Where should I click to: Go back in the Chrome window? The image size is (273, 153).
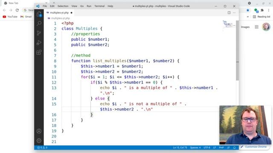(x=5, y=10)
